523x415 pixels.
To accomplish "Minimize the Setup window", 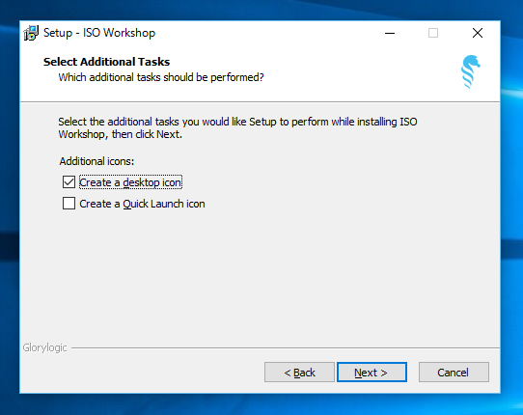I will 390,33.
